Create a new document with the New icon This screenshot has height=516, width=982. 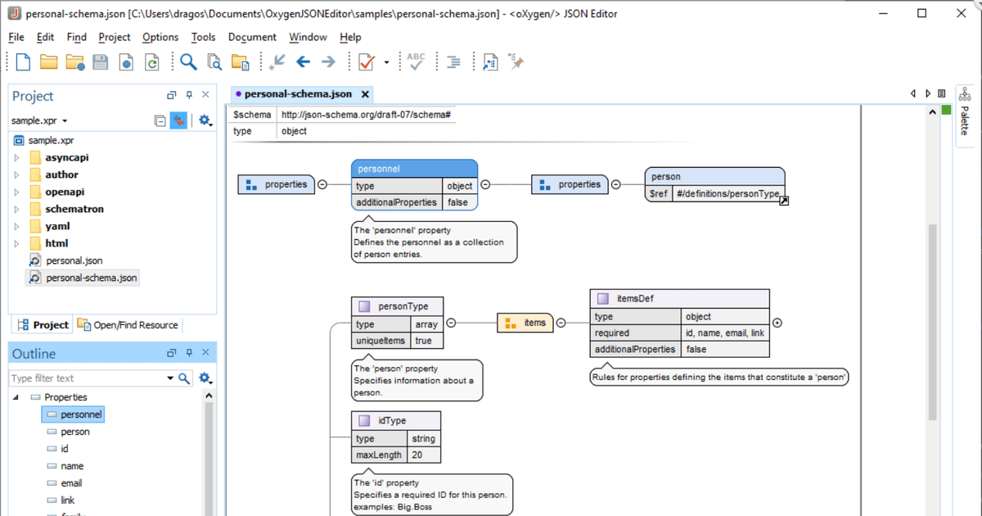pos(22,61)
